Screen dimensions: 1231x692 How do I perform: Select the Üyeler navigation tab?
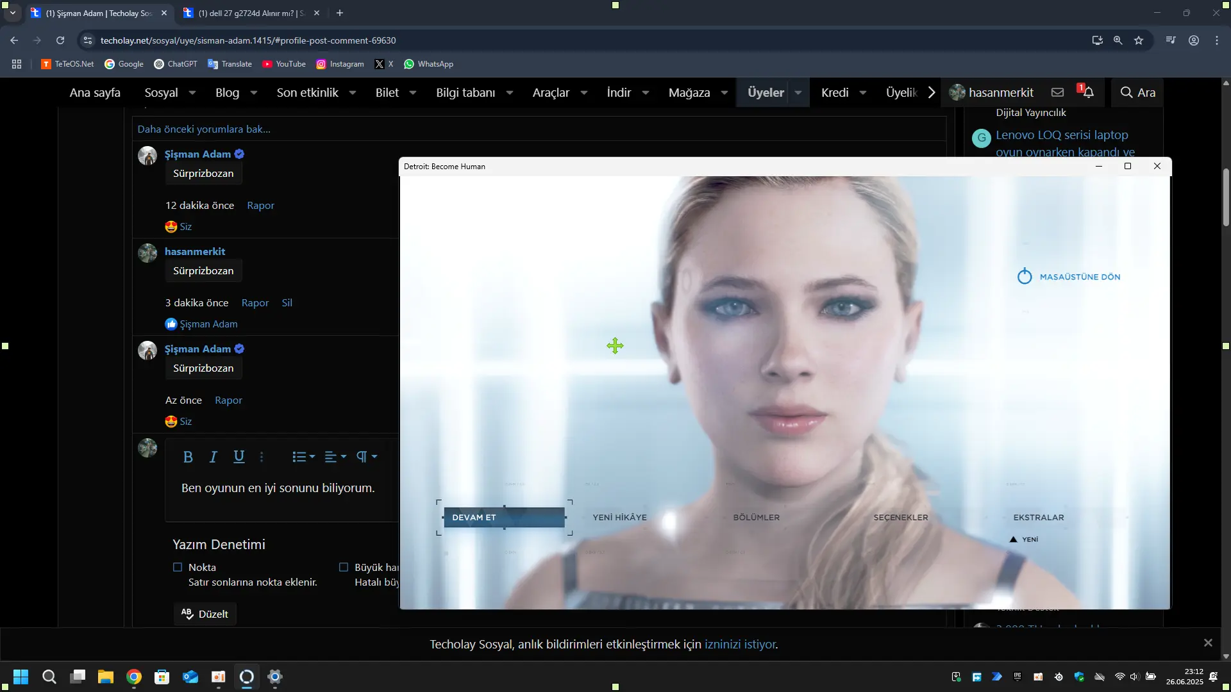coord(766,93)
